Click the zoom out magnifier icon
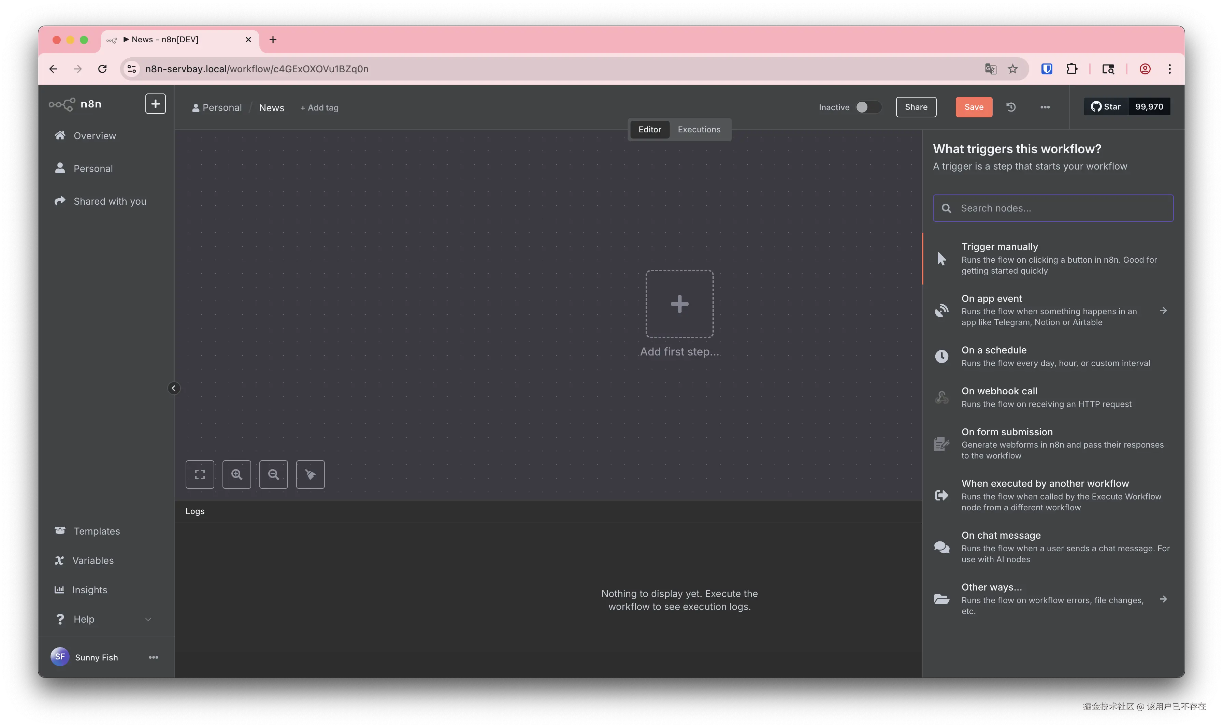Viewport: 1223px width, 728px height. pyautogui.click(x=273, y=475)
